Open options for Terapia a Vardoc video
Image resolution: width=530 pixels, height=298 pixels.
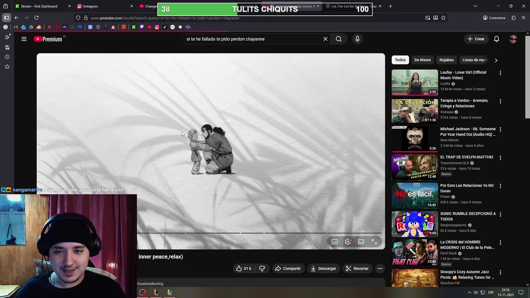pyautogui.click(x=500, y=101)
